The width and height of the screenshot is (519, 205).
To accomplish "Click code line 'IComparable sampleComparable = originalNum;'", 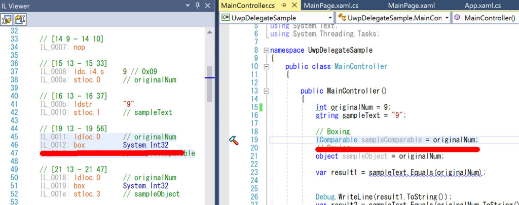I will coord(397,140).
